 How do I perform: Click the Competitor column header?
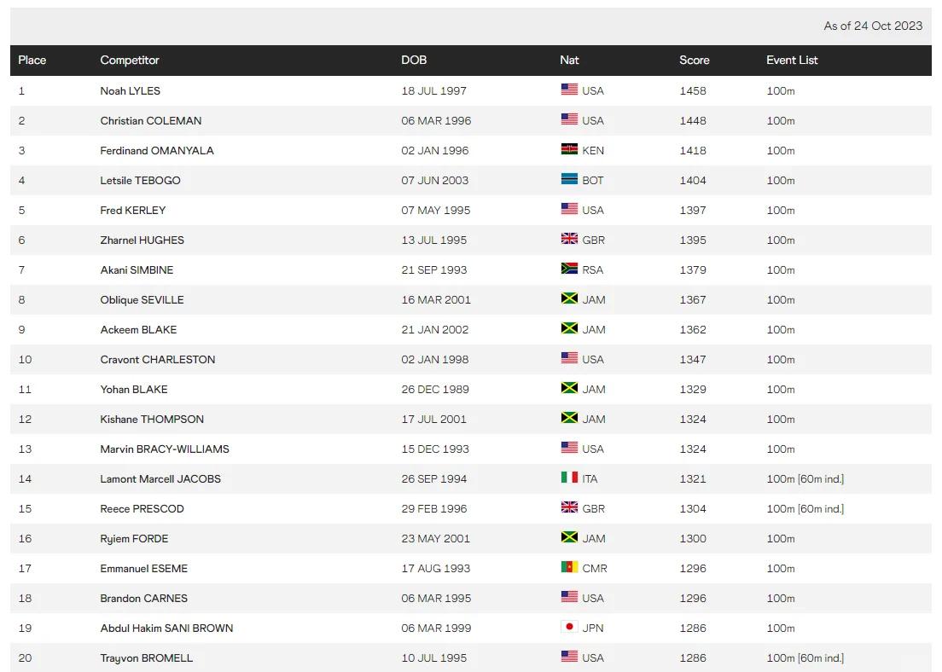(x=130, y=60)
